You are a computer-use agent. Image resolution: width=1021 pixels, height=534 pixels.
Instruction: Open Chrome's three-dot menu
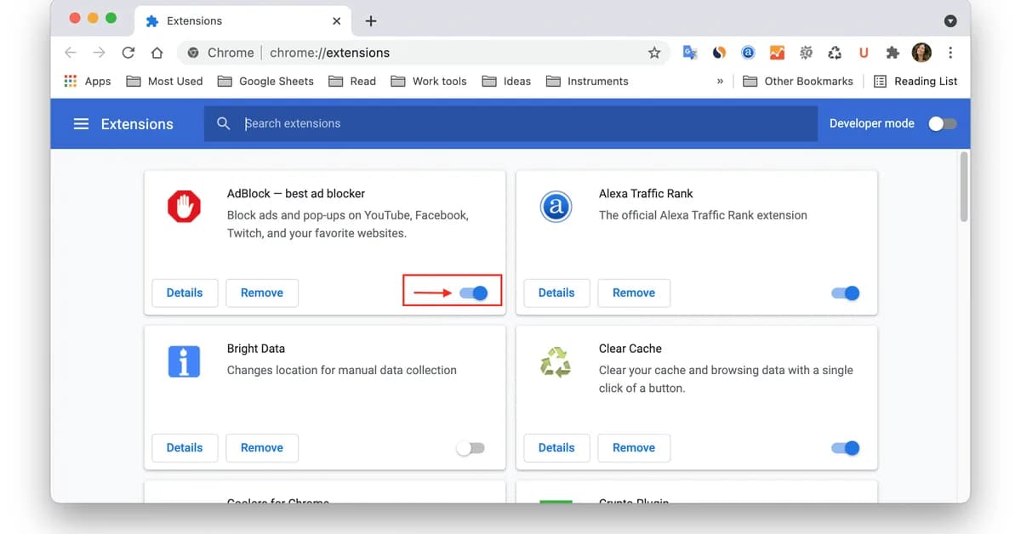950,53
